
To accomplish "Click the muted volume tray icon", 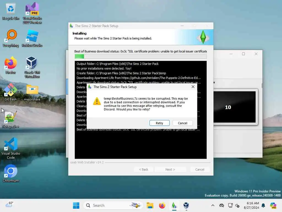I will tap(237, 205).
